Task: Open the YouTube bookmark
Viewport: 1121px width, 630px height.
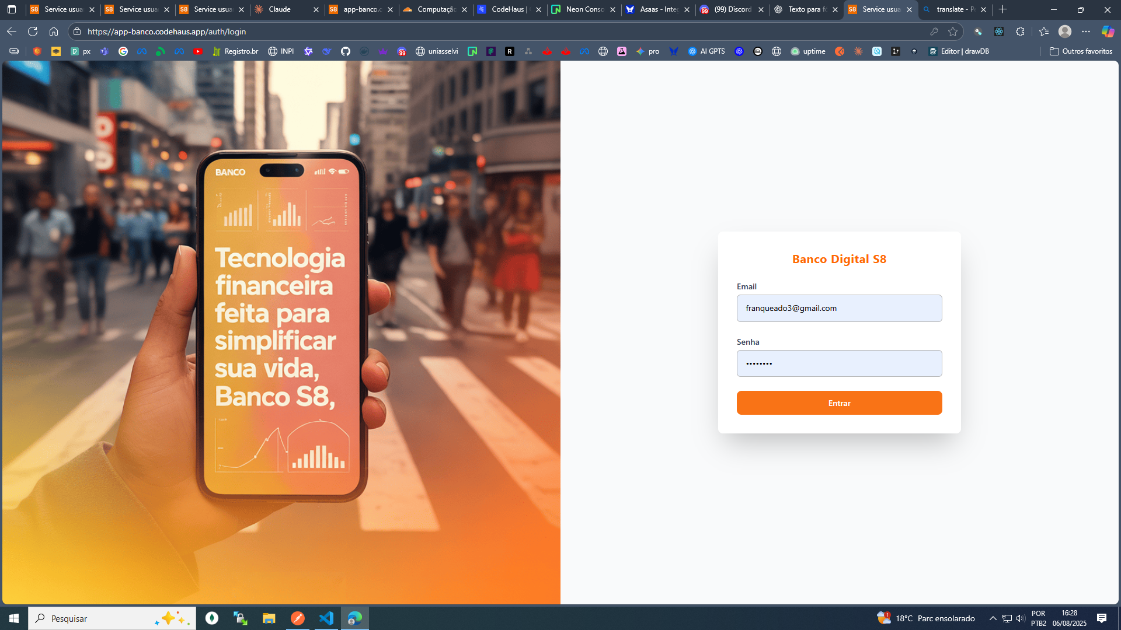Action: coord(198,51)
